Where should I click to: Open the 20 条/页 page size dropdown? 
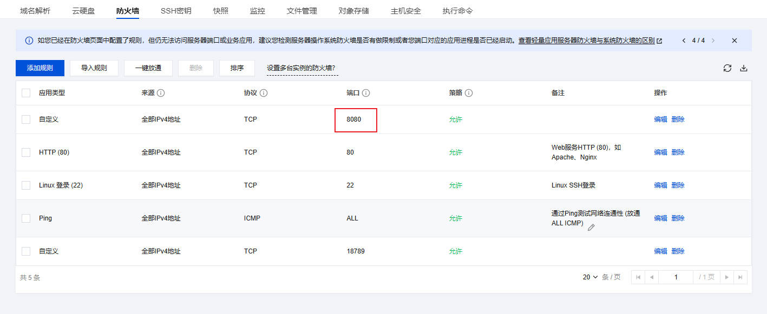(590, 277)
